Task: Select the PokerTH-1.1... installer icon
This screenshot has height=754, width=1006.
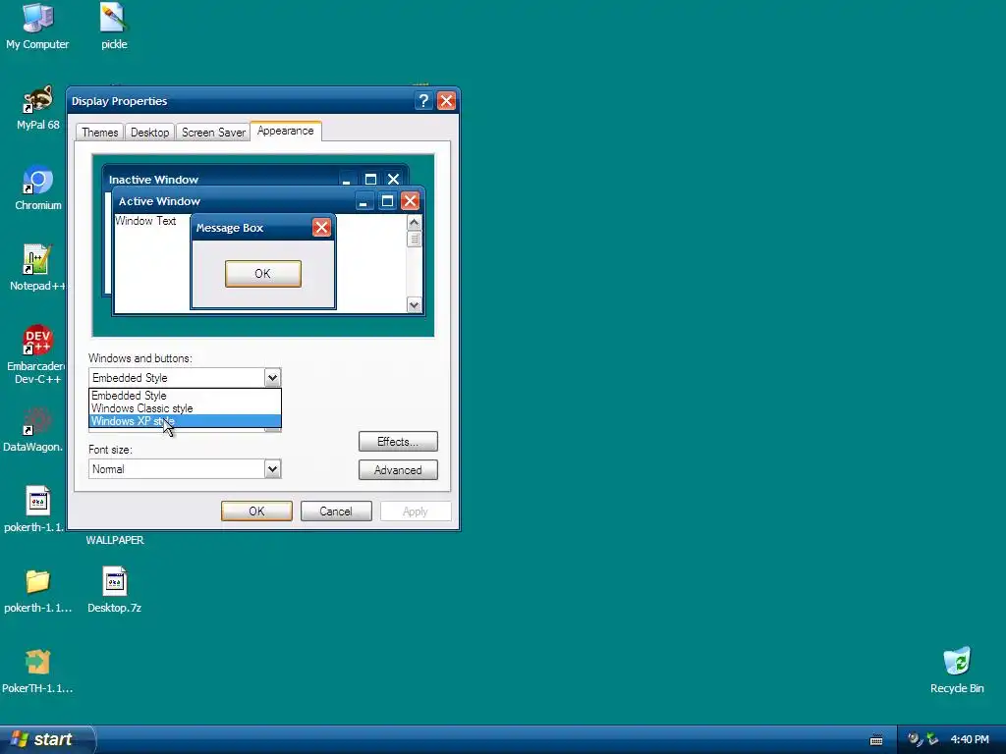Action: [x=38, y=672]
